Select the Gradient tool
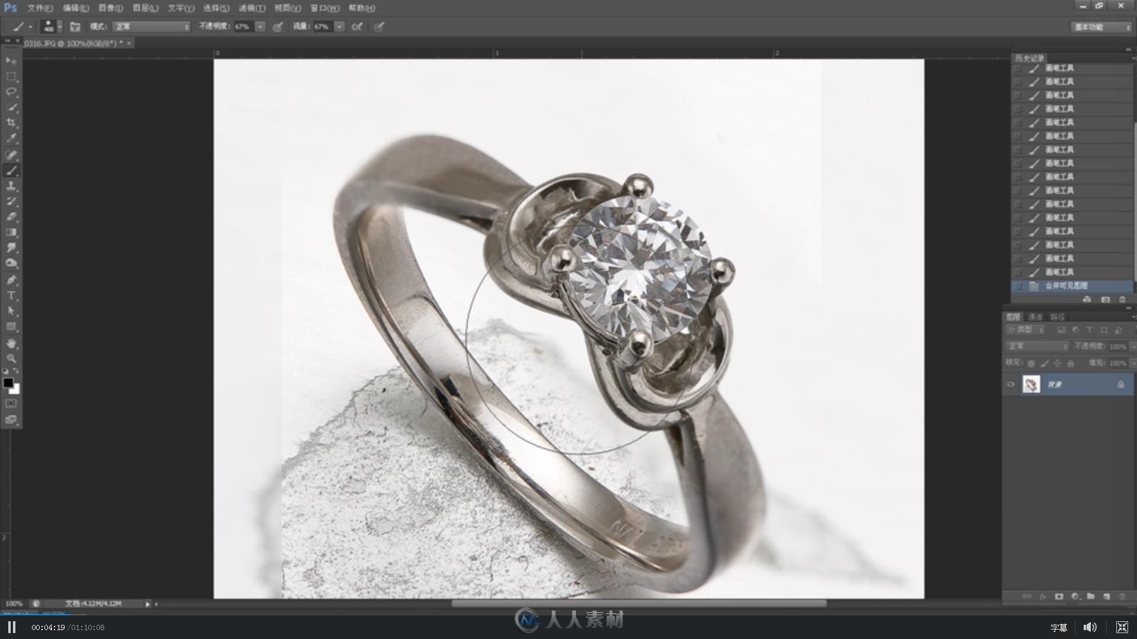The width and height of the screenshot is (1137, 639). point(11,232)
